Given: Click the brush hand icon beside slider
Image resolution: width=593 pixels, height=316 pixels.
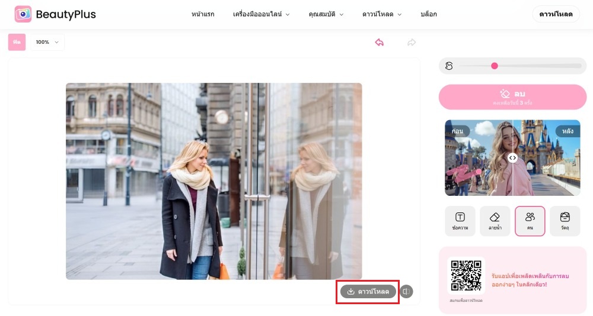Looking at the screenshot, I should point(449,66).
